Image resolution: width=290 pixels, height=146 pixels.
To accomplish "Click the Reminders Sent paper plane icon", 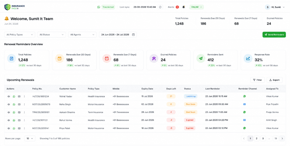I will point(201,58).
